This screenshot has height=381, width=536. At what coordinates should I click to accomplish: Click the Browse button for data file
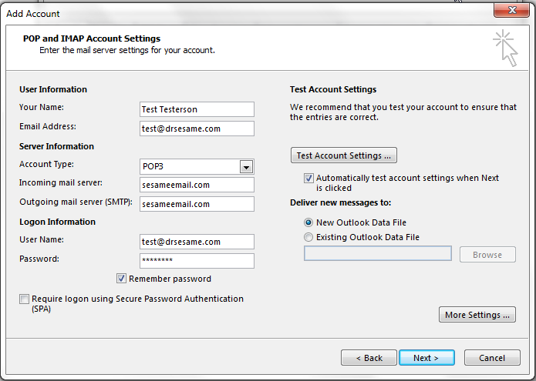pyautogui.click(x=487, y=255)
